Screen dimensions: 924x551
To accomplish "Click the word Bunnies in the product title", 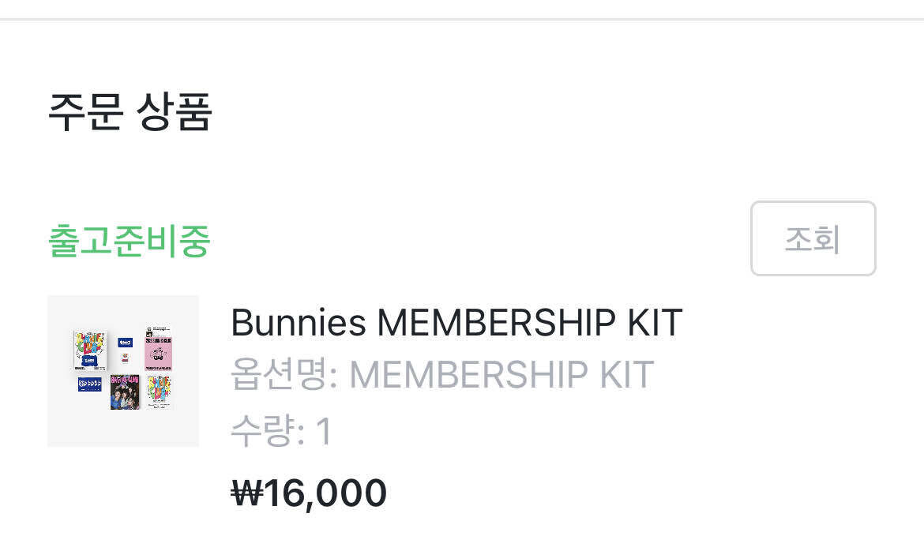I will coord(299,323).
